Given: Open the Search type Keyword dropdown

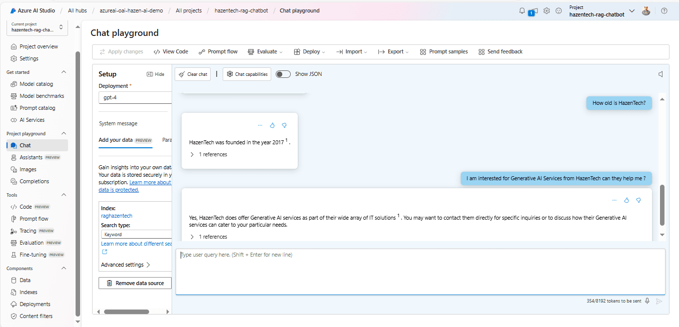Looking at the screenshot, I should (136, 234).
